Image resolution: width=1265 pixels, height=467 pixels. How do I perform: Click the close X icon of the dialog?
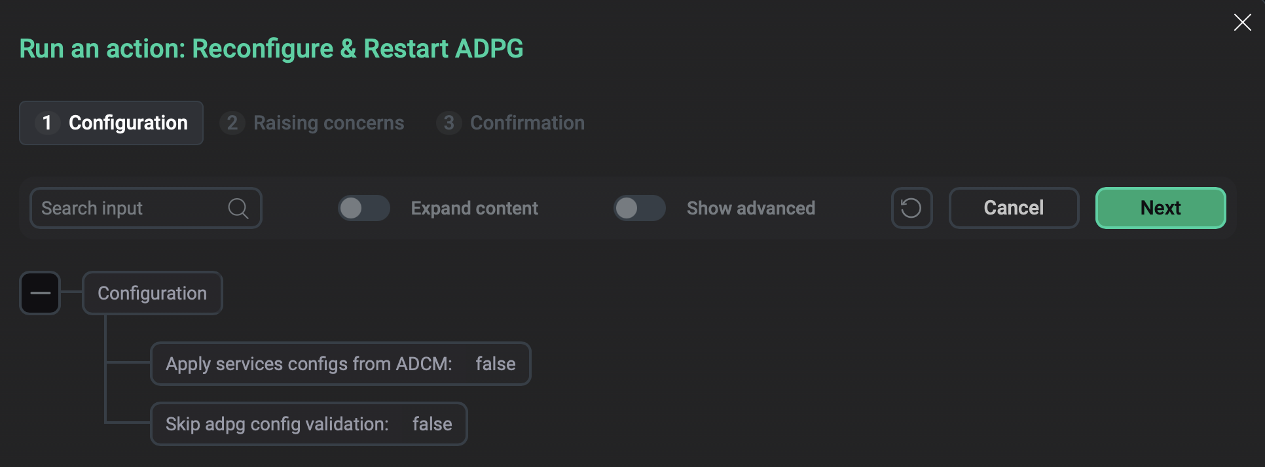pos(1242,22)
